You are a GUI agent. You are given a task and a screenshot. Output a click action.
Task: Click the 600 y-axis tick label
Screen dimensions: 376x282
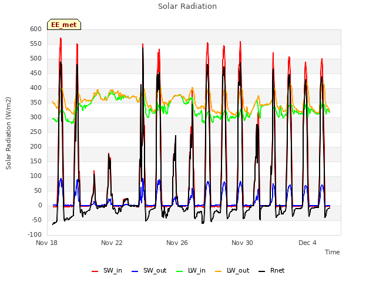pos(36,29)
